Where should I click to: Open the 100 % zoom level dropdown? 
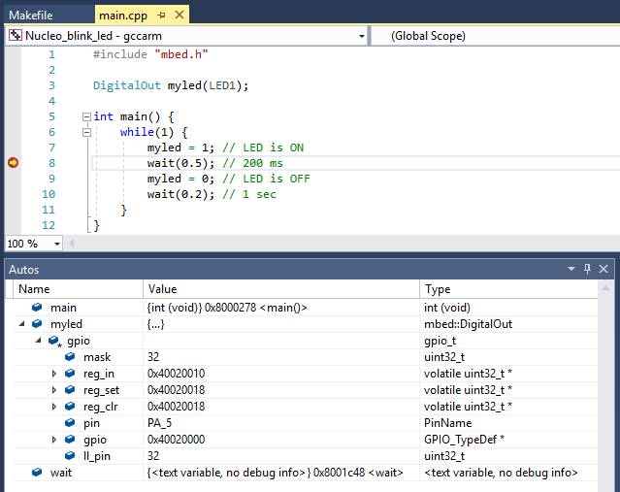click(57, 244)
